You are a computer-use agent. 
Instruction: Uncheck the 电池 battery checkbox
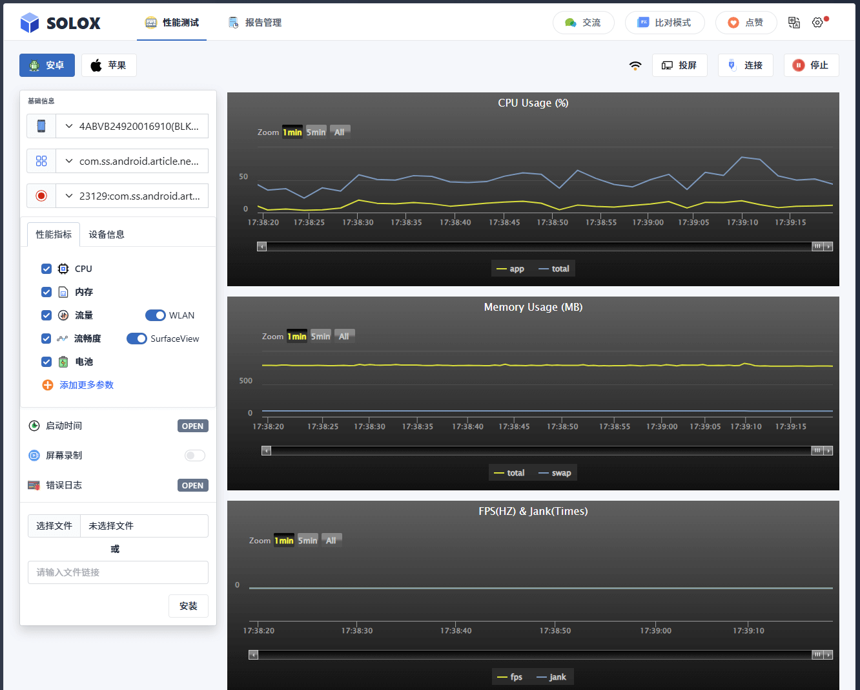[x=46, y=362]
